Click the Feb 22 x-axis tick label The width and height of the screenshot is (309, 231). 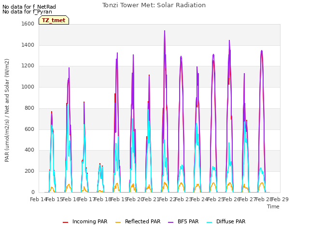coord(168,199)
